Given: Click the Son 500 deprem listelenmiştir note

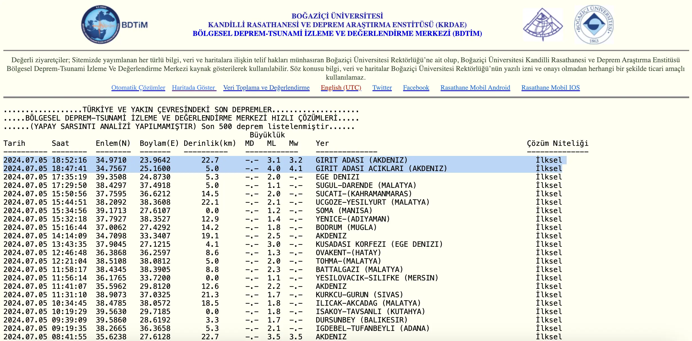Looking at the screenshot, I should pyautogui.click(x=265, y=126).
